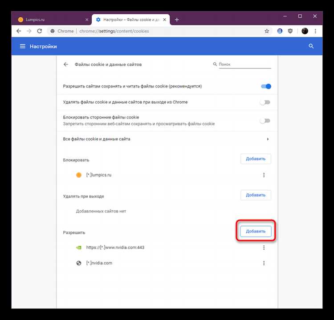334x320 pixels.
Task: Disable the allow sites to save cookies toggle
Action: click(x=266, y=86)
